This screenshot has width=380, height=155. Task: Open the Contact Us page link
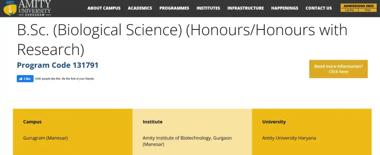coord(318,8)
